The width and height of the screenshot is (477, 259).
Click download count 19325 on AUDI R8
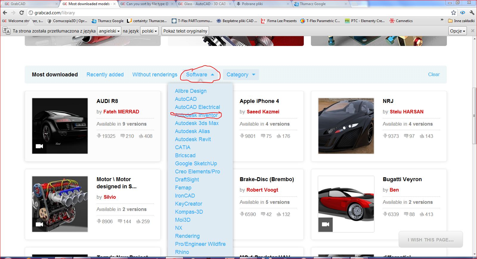pyautogui.click(x=106, y=136)
